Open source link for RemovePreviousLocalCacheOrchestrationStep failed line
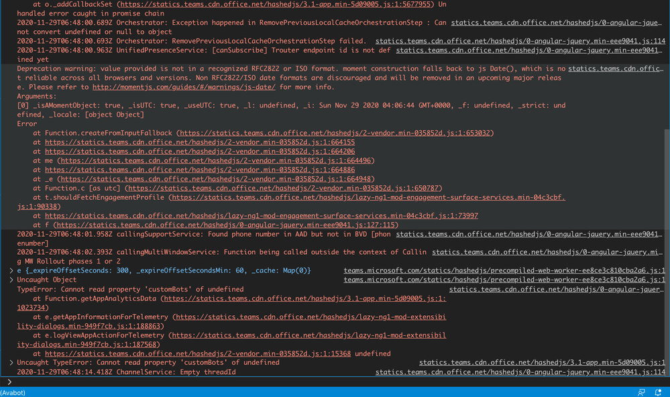This screenshot has width=670, height=397. pos(520,41)
